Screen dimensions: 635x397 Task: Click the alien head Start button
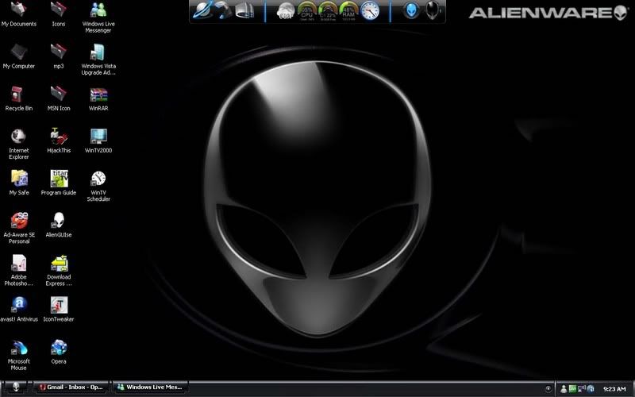(x=17, y=388)
